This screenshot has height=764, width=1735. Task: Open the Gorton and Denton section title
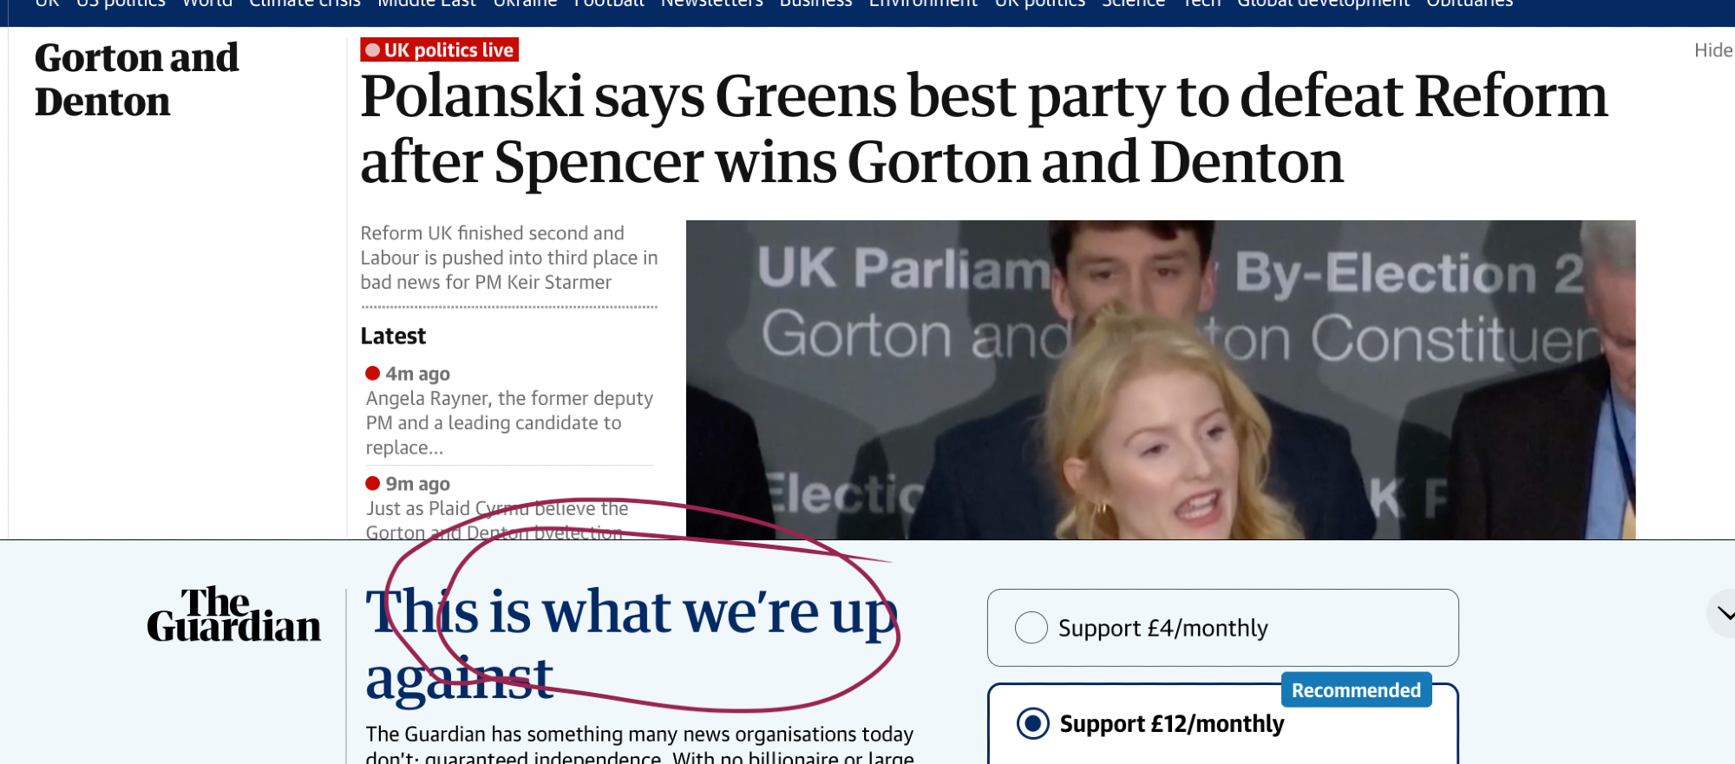[136, 80]
